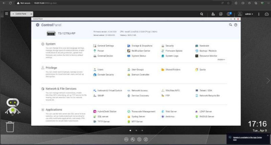Open background tasks icon

(213, 14)
